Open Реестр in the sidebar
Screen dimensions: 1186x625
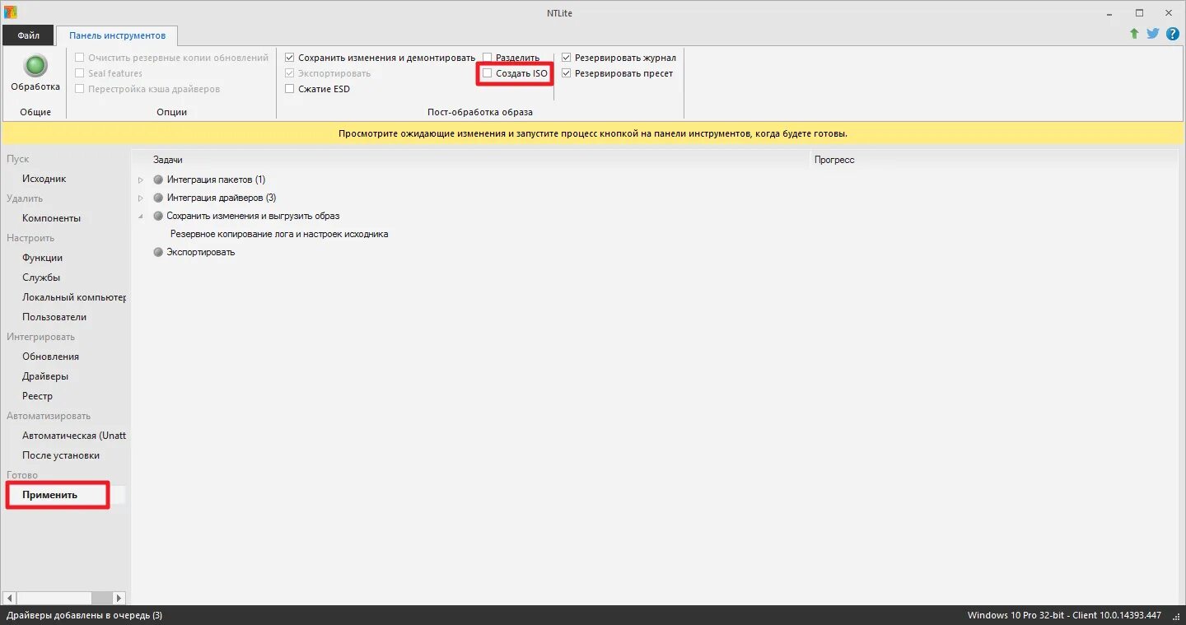[x=38, y=396]
